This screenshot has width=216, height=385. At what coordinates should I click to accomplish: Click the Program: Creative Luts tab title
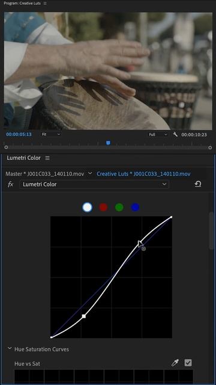click(22, 4)
